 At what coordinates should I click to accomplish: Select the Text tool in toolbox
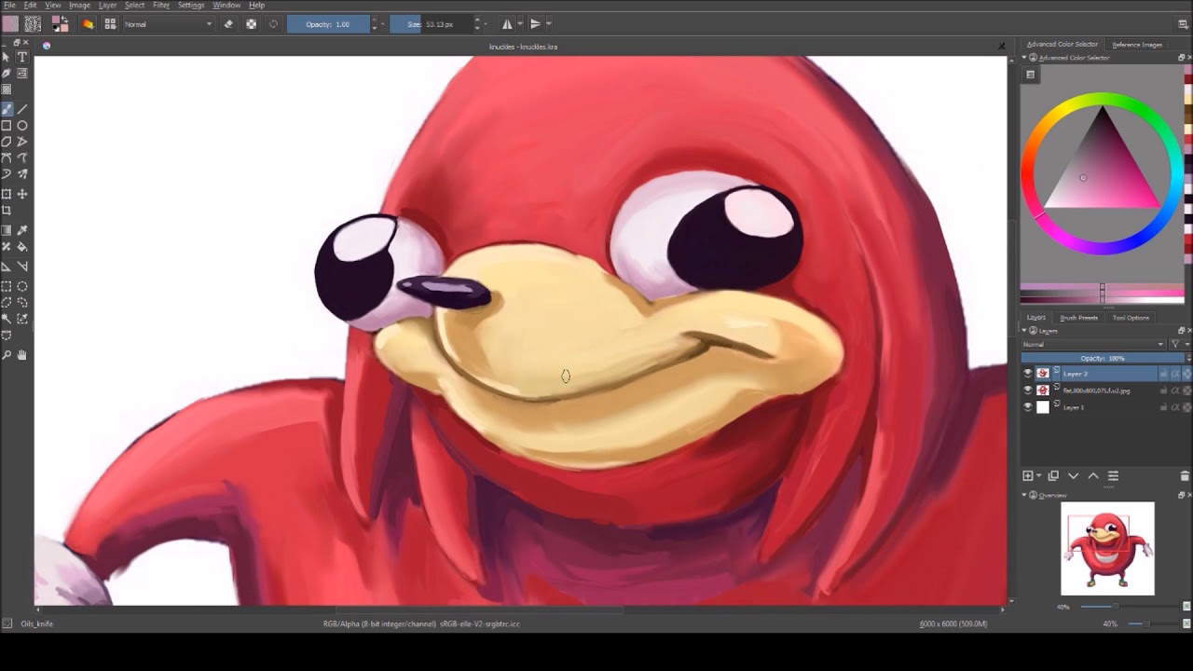pos(22,57)
